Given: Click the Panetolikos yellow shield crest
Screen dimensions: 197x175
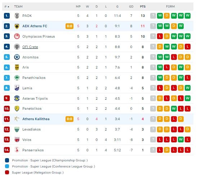Looking at the screenshot, I should [17, 109].
